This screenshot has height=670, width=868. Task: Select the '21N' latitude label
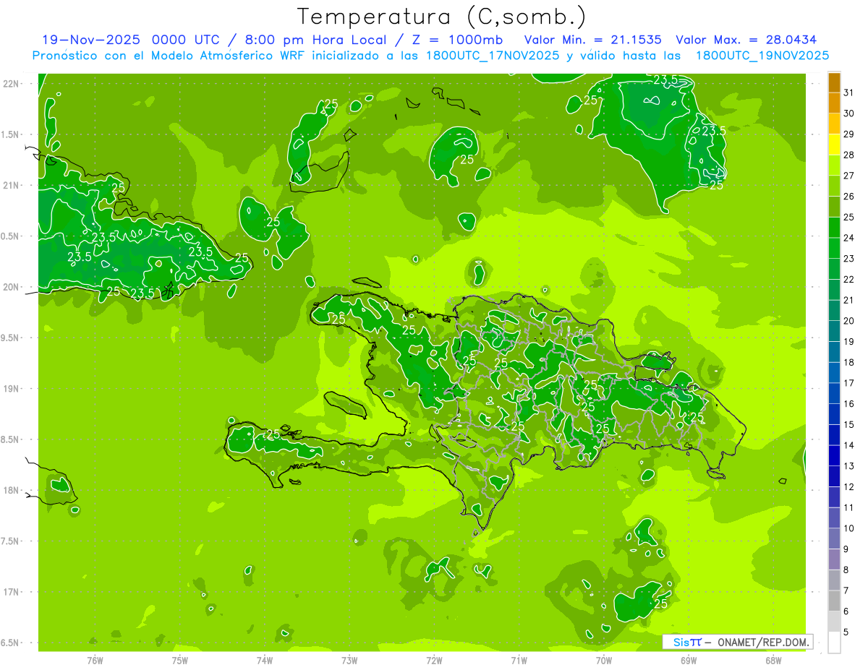point(11,186)
